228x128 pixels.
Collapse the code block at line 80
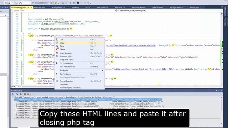(x=23, y=43)
